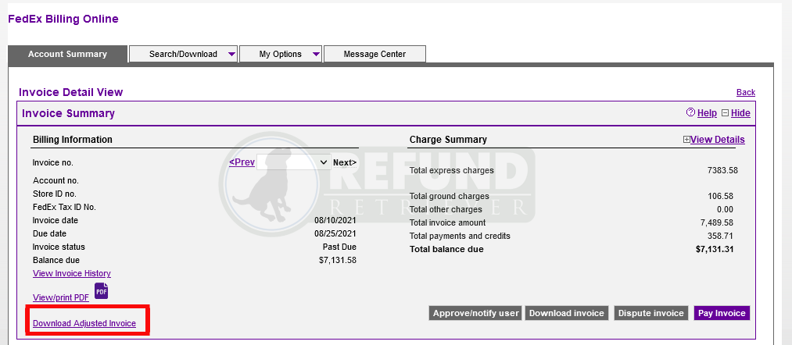792x345 pixels.
Task: Click the FedEx Billing Online title
Action: (63, 20)
